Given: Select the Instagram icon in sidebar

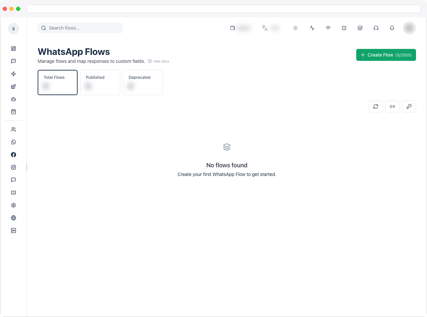Looking at the screenshot, I should click(x=13, y=167).
